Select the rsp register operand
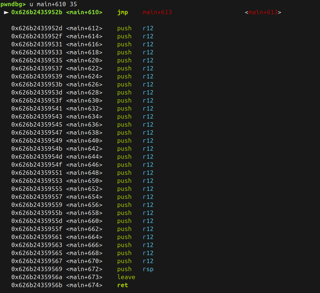 pos(148,269)
